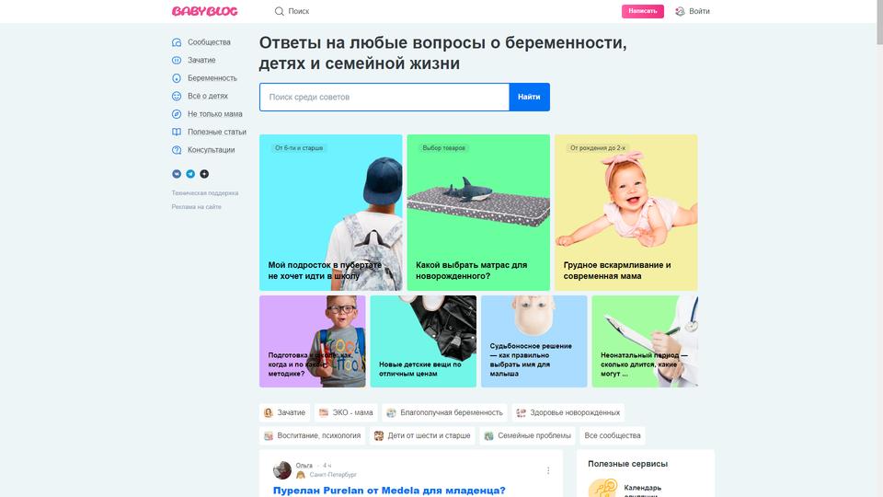Image resolution: width=883 pixels, height=497 pixels.
Task: Click the dark plus social icon
Action: coord(204,174)
